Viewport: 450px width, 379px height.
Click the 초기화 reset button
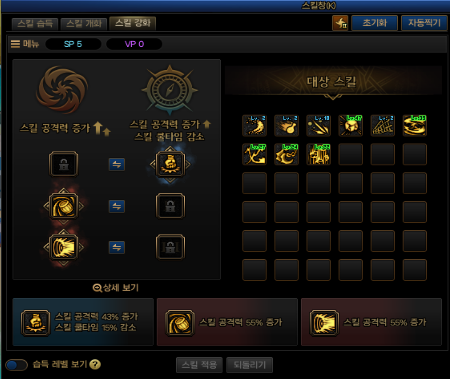coord(375,23)
